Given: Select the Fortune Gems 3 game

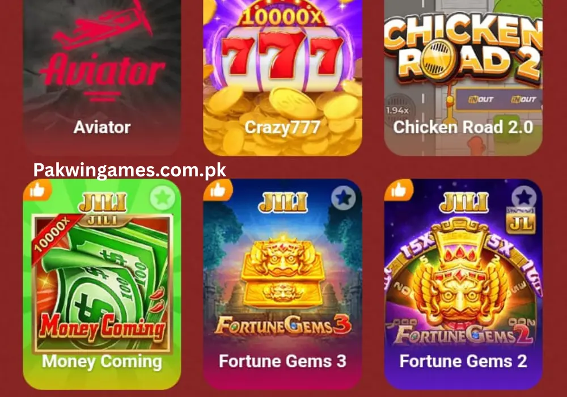Looking at the screenshot, I should 282,284.
